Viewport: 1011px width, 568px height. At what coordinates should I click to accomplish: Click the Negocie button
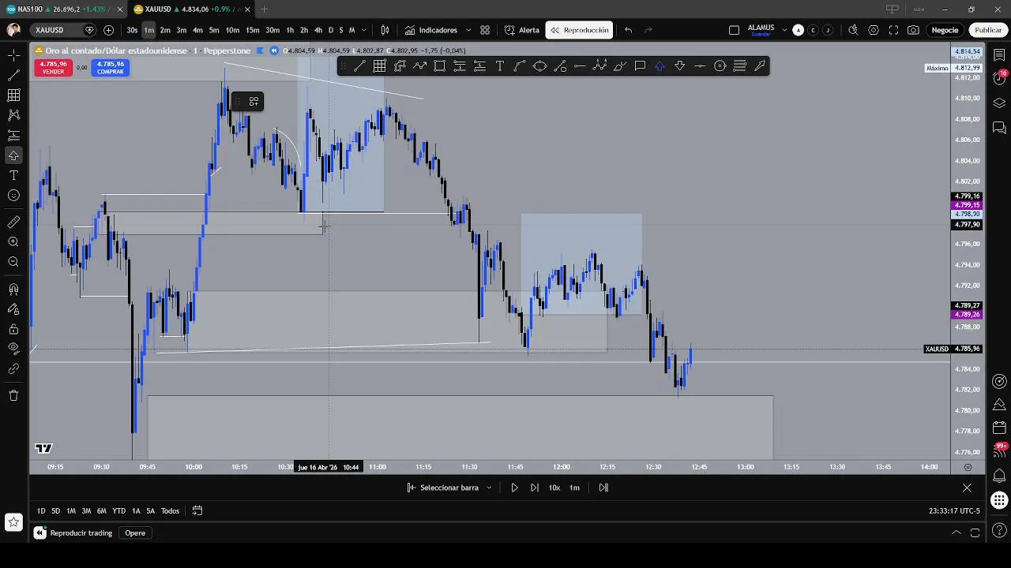pyautogui.click(x=945, y=30)
